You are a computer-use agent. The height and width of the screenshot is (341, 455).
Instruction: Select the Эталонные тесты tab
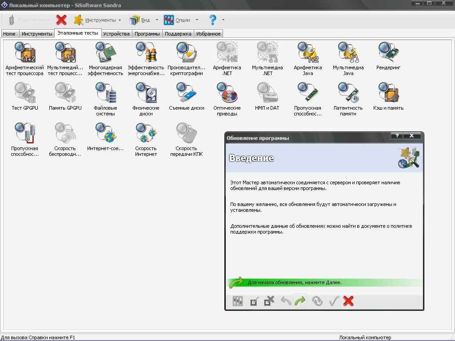78,33
